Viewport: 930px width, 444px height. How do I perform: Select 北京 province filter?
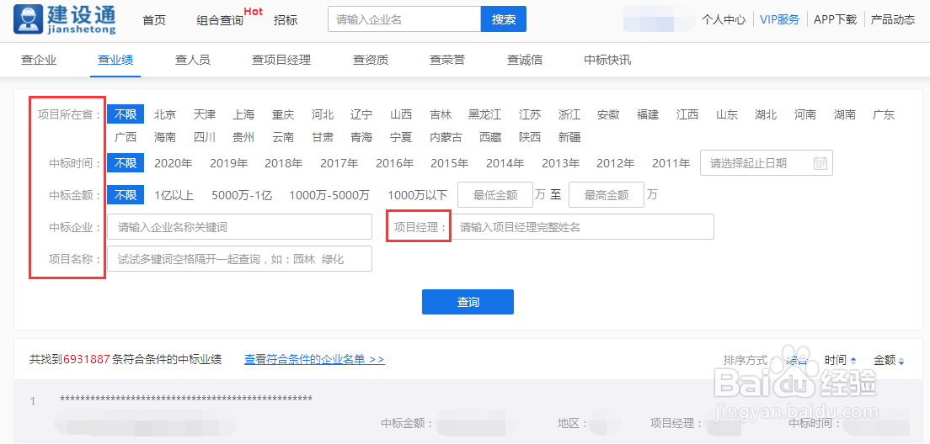click(165, 115)
